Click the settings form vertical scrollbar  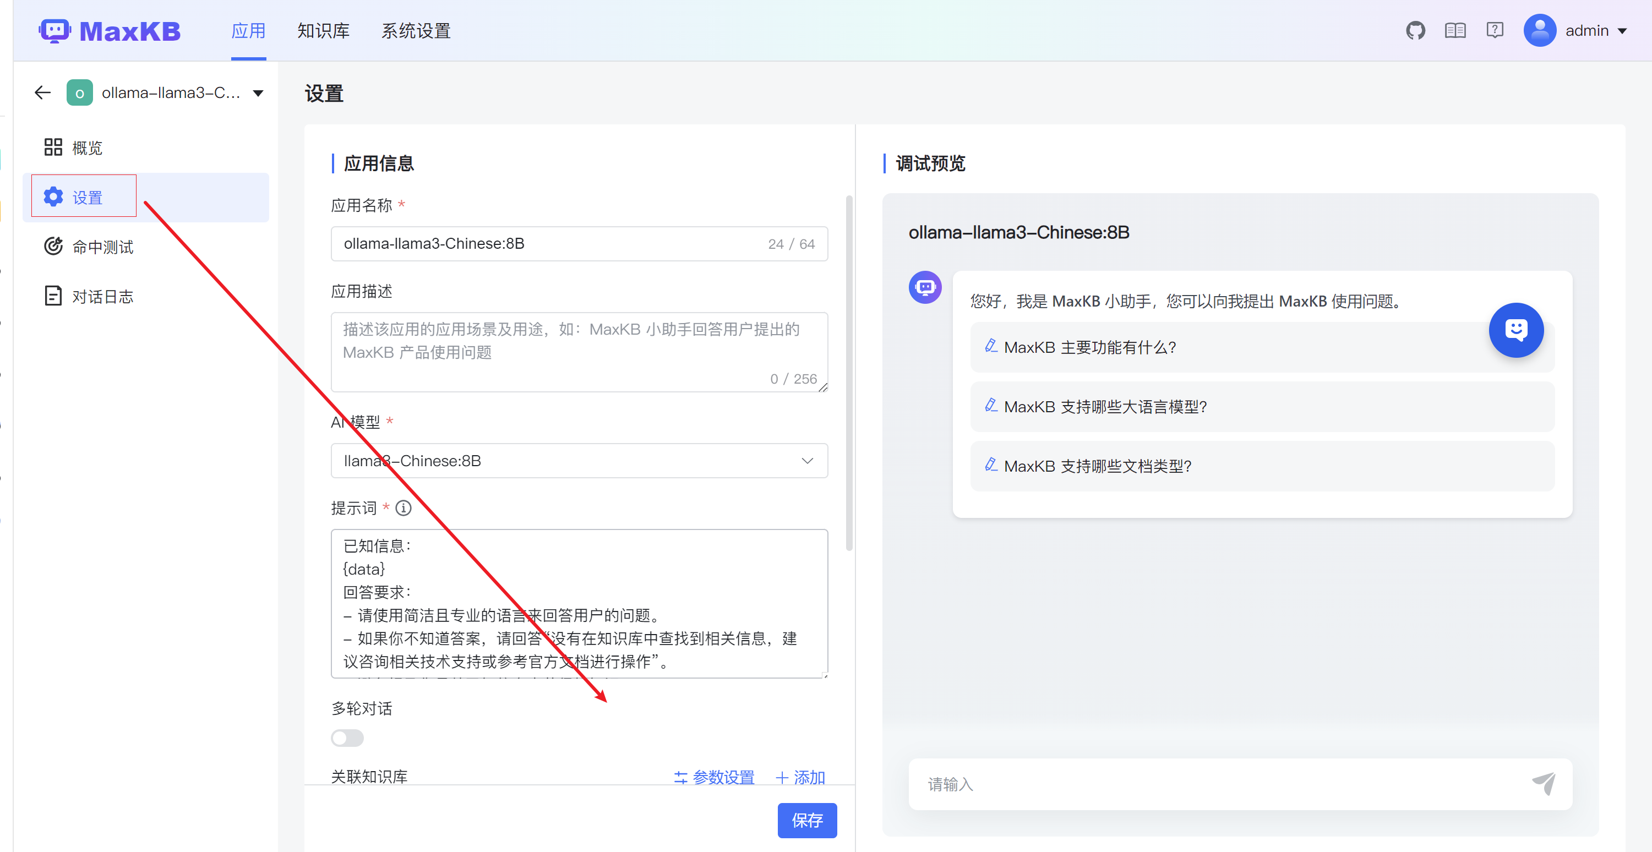[849, 373]
